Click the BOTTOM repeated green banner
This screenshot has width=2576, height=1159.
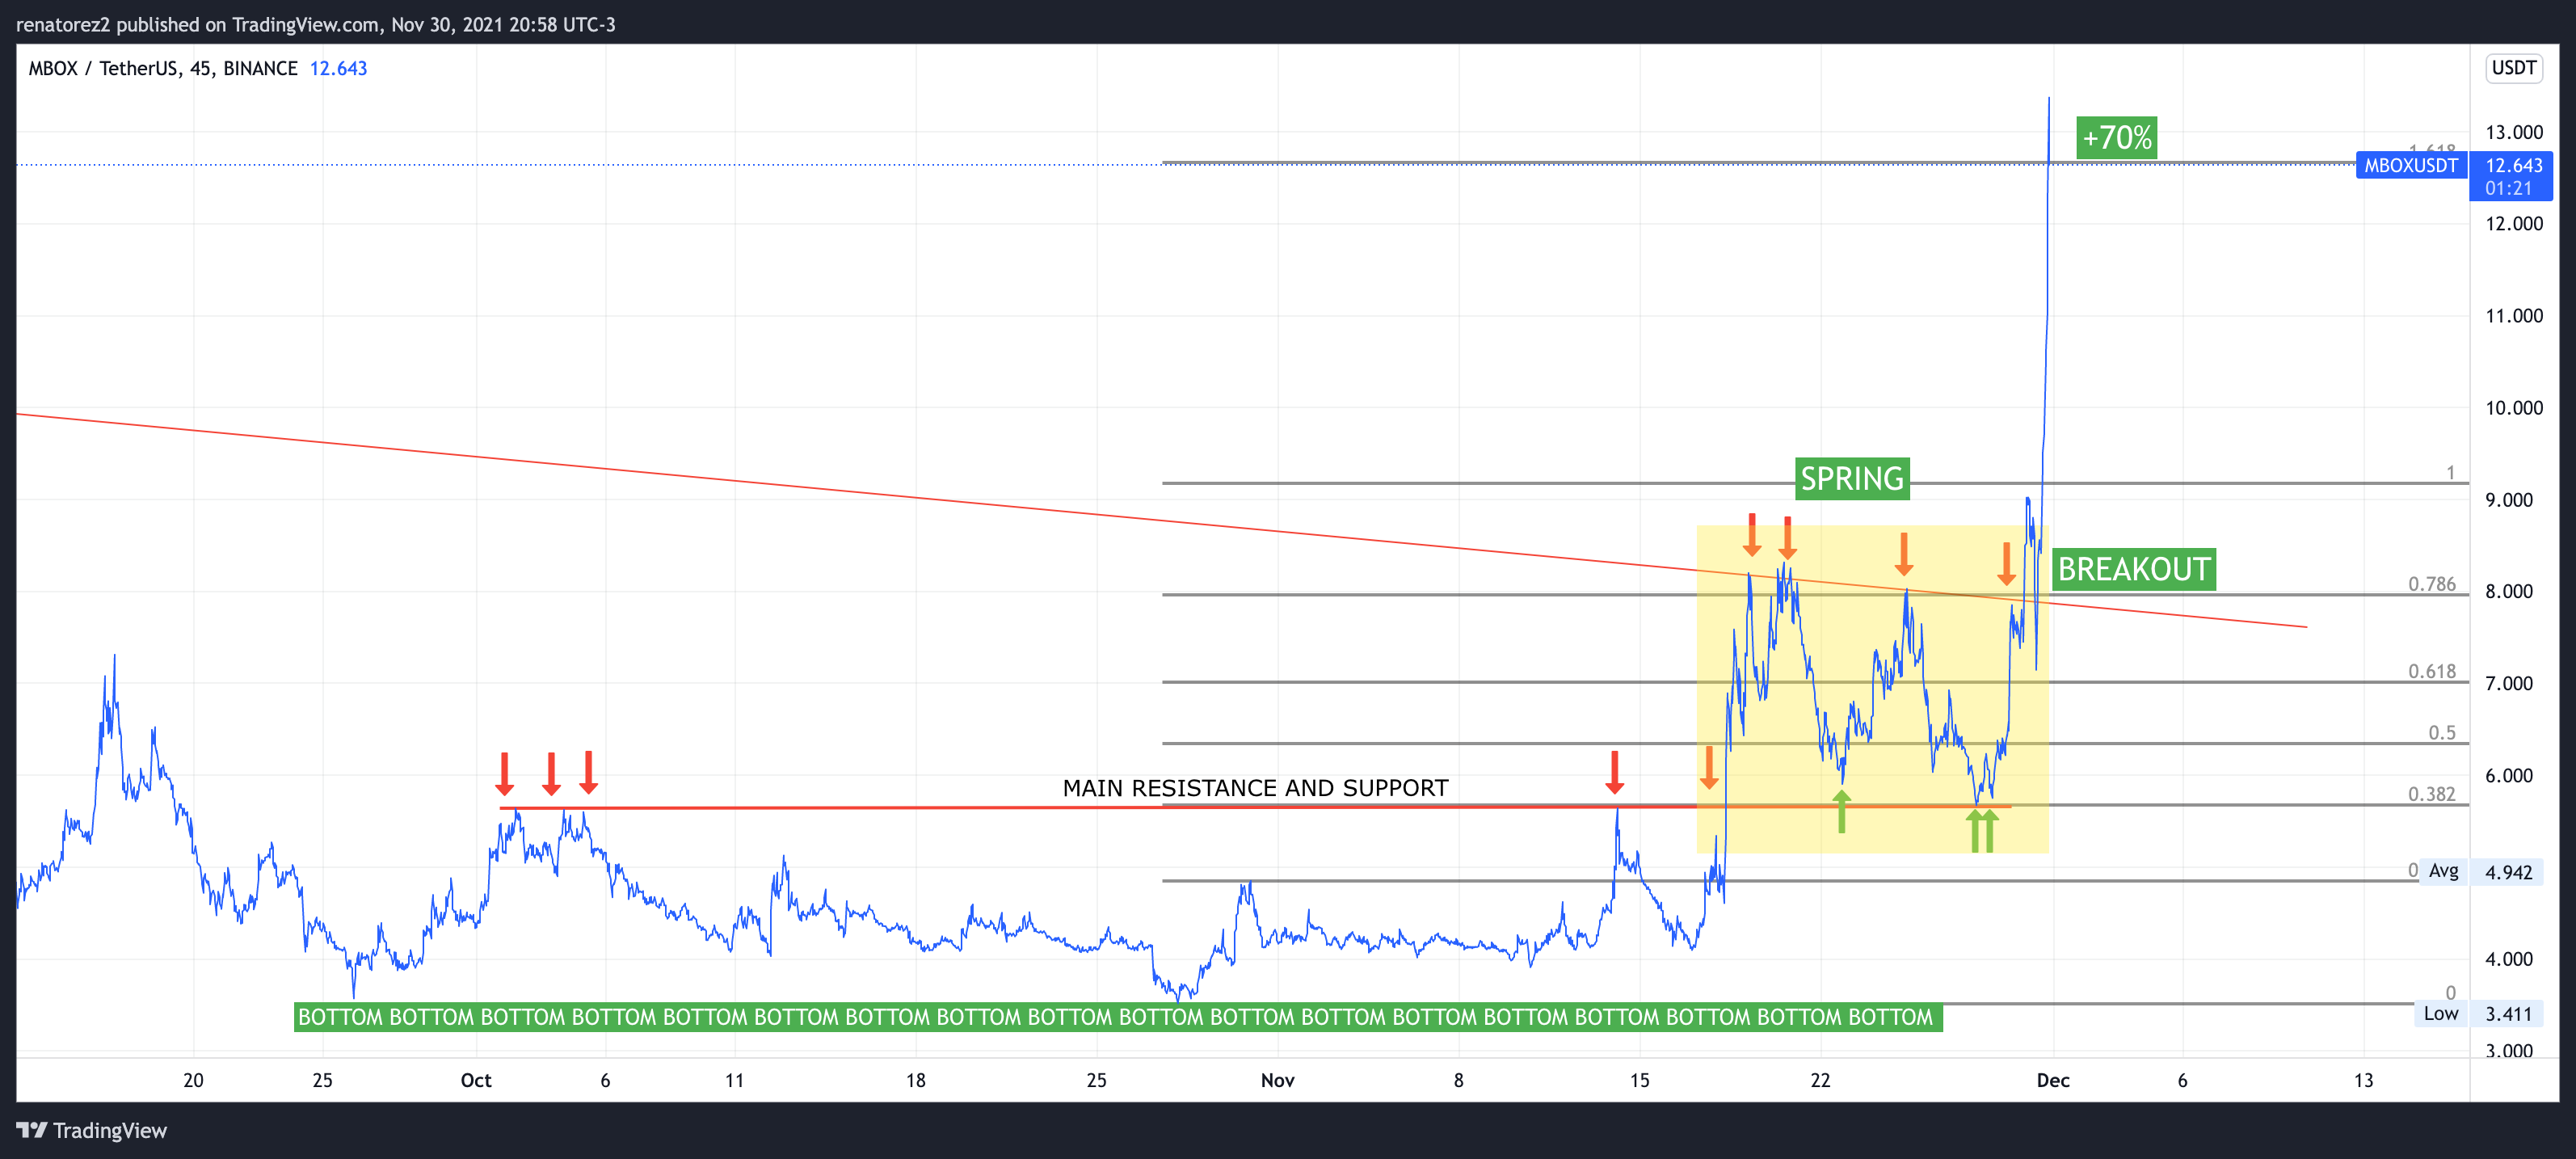pos(1117,1017)
